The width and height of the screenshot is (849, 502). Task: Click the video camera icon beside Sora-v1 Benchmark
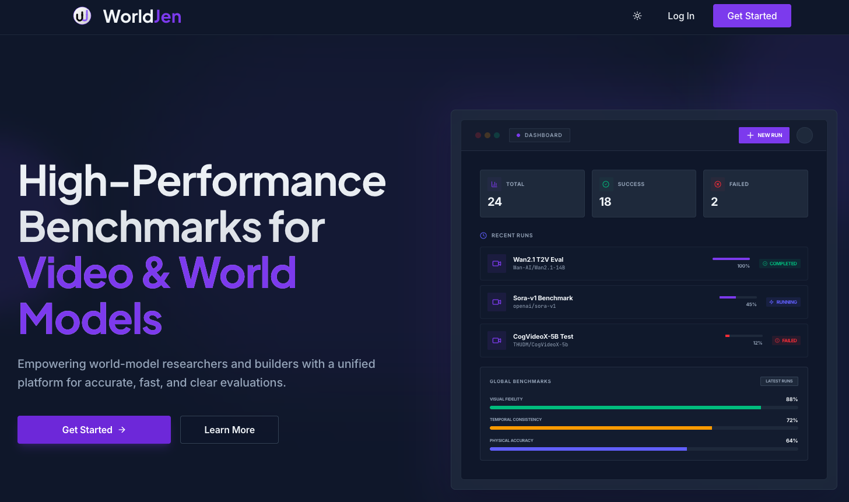click(x=496, y=302)
